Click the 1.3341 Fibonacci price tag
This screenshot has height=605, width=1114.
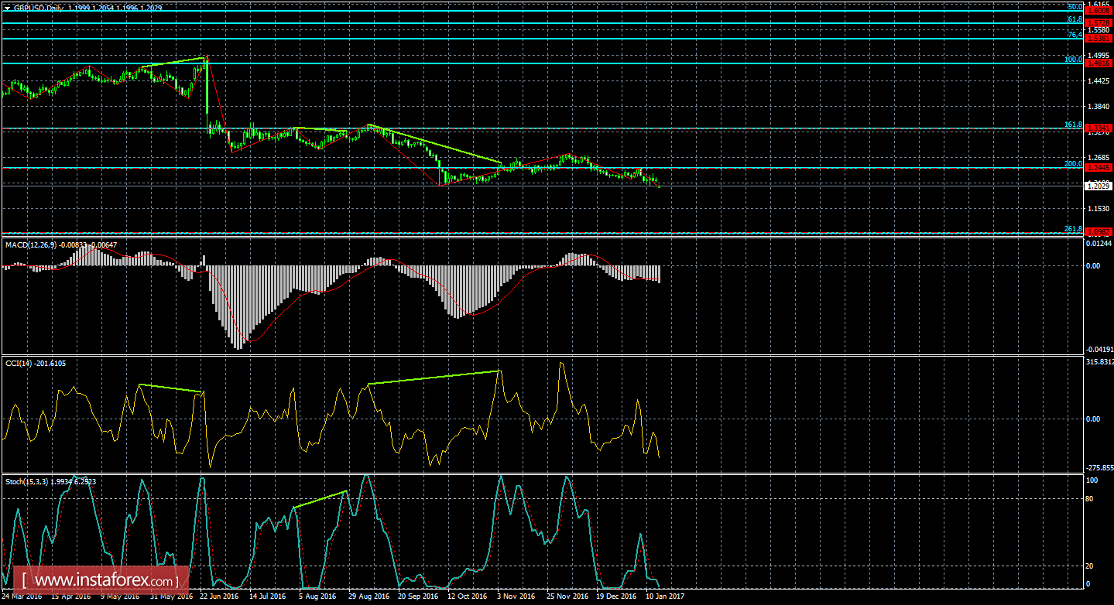1099,128
